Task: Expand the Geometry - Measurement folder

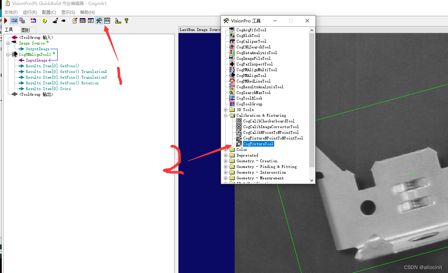Action: click(x=225, y=178)
